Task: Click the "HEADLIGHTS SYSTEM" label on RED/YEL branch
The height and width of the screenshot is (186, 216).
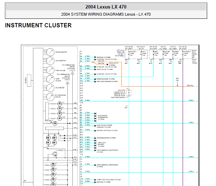Action: 113,64
